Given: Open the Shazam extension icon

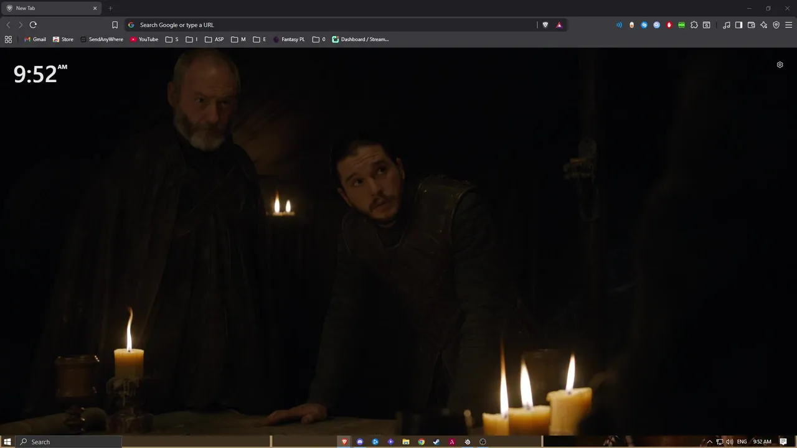Looking at the screenshot, I should click(x=644, y=25).
